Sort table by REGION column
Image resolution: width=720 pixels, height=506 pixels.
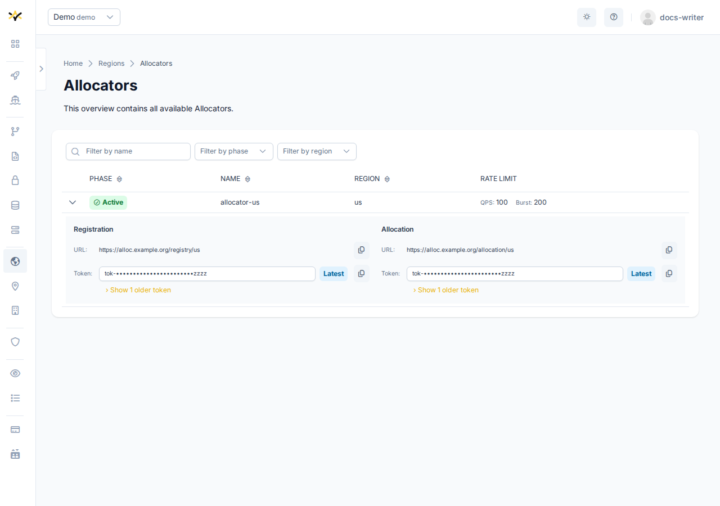pyautogui.click(x=372, y=179)
